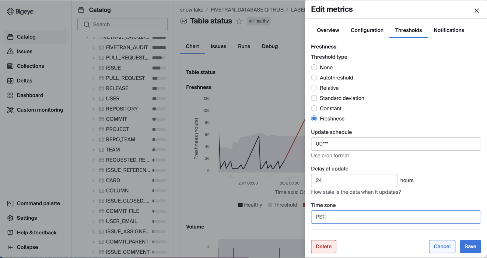This screenshot has height=258, width=487.
Task: Click the Deltas sidebar icon
Action: [10, 81]
